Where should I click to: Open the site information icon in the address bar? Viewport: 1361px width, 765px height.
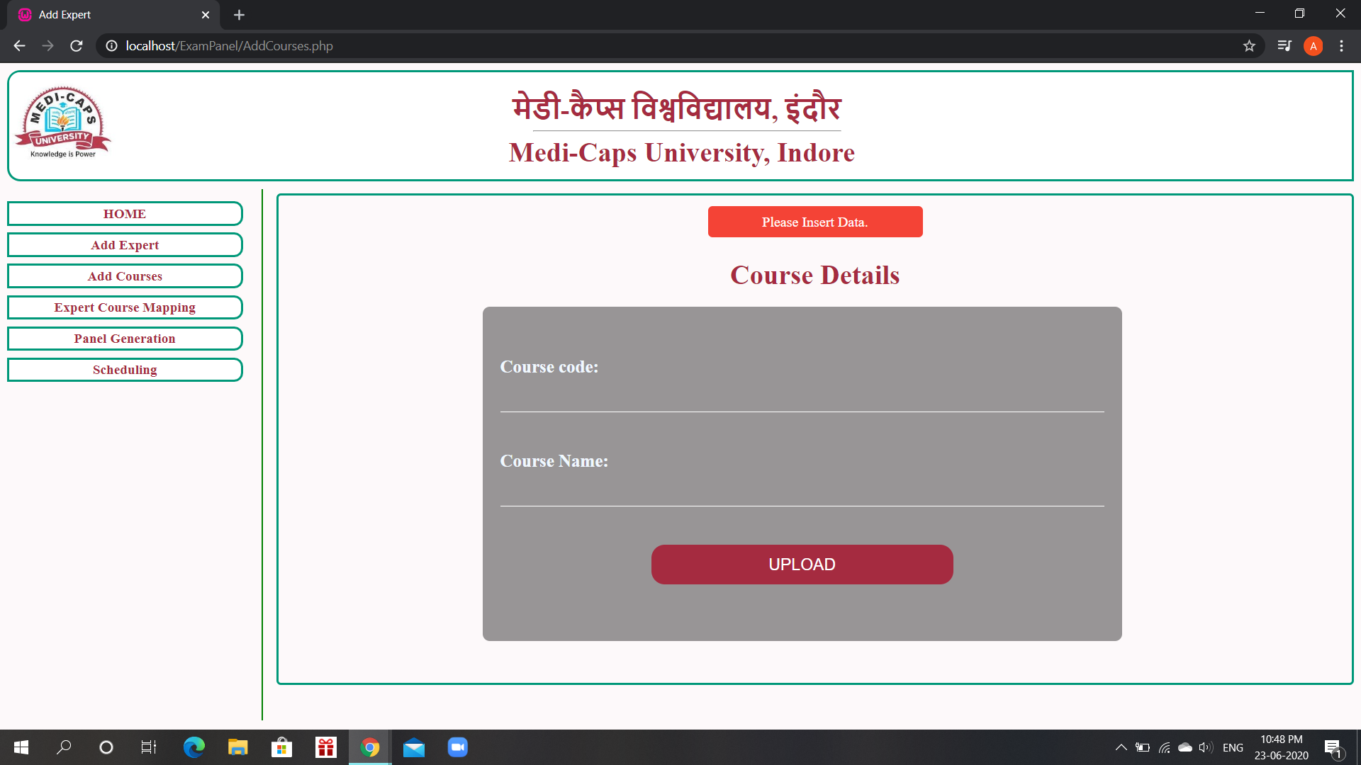(x=111, y=46)
